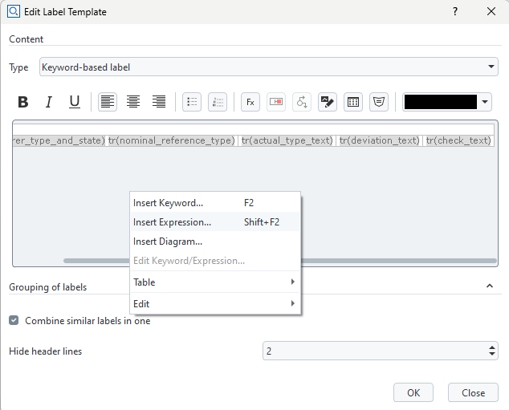Screen dimensions: 509x410
Task: Confirm with the OK button
Action: (413, 393)
